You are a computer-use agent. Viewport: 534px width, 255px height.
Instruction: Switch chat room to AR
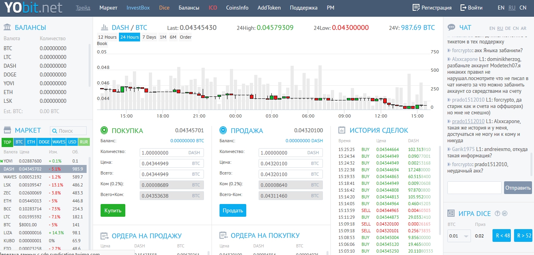point(524,28)
